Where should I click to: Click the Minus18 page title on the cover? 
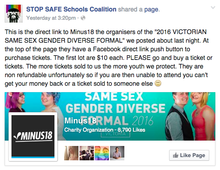pyautogui.click(x=80, y=121)
